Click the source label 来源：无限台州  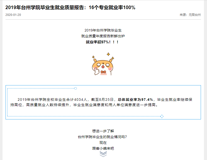[190, 15]
